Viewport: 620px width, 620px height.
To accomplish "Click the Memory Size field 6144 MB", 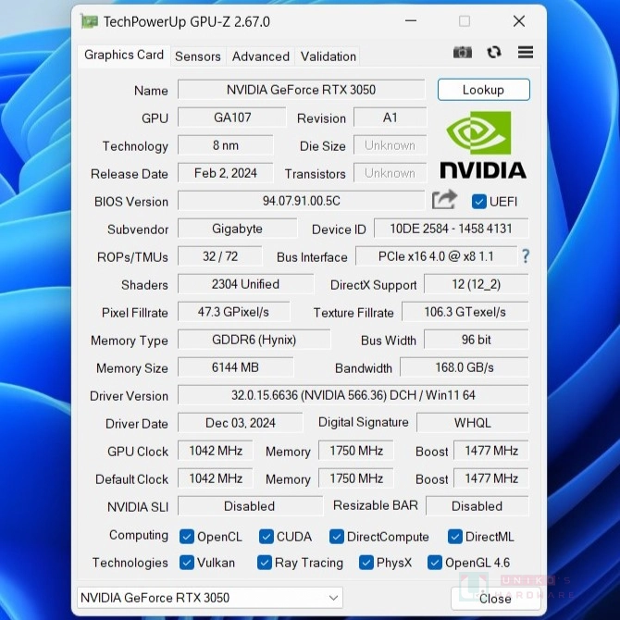I will click(236, 367).
